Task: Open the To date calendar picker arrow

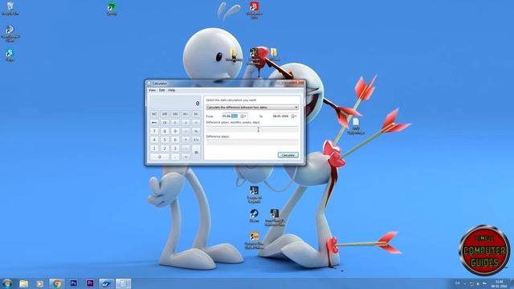Action: pos(296,116)
